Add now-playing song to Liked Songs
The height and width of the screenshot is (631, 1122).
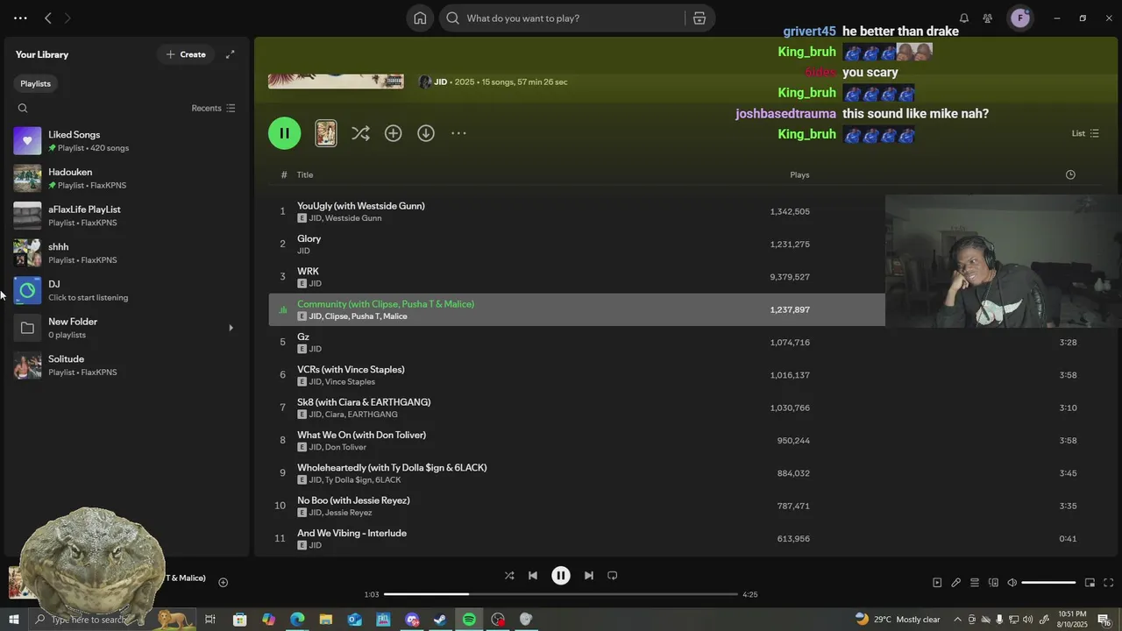coord(223,582)
